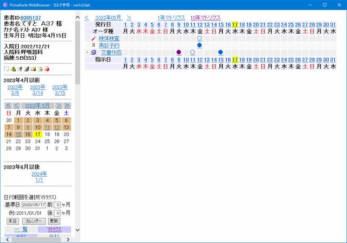Open the 2024年 1/1 future visit link
The width and height of the screenshot is (347, 243).
39,176
